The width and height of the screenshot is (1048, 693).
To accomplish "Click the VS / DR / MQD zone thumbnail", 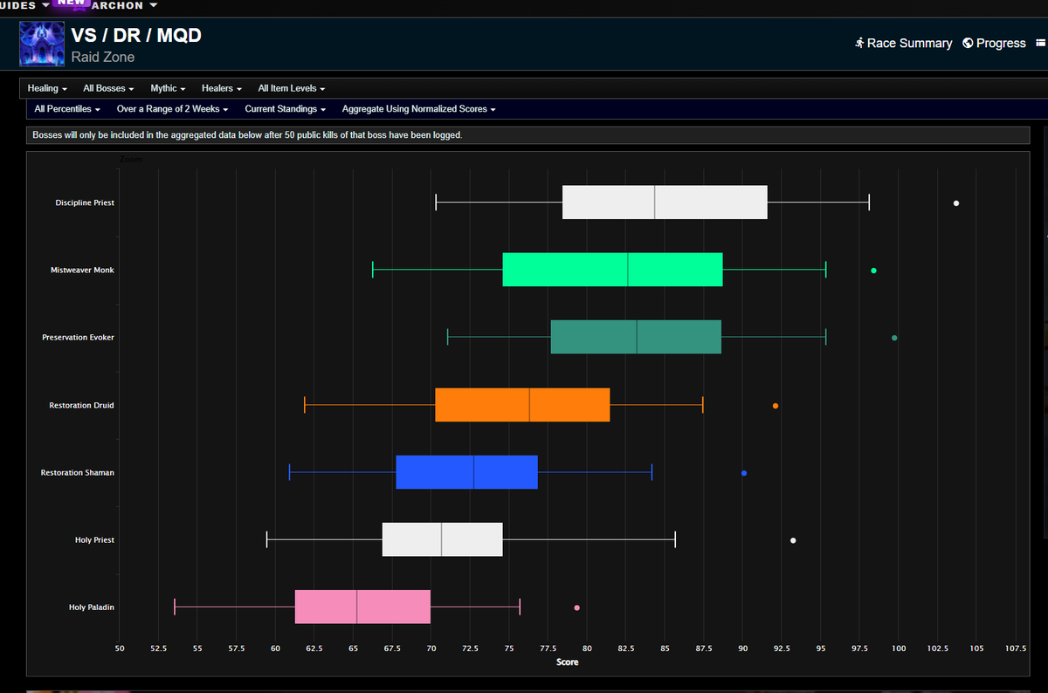I will pyautogui.click(x=41, y=44).
